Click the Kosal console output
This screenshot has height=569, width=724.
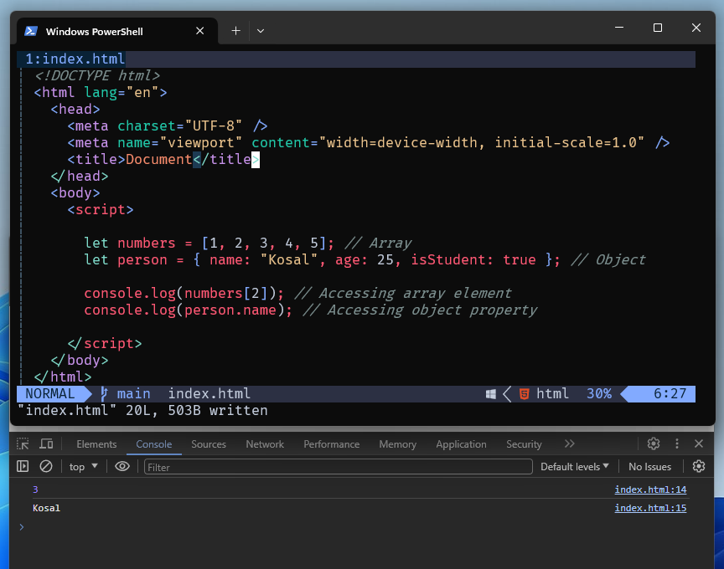(x=46, y=508)
